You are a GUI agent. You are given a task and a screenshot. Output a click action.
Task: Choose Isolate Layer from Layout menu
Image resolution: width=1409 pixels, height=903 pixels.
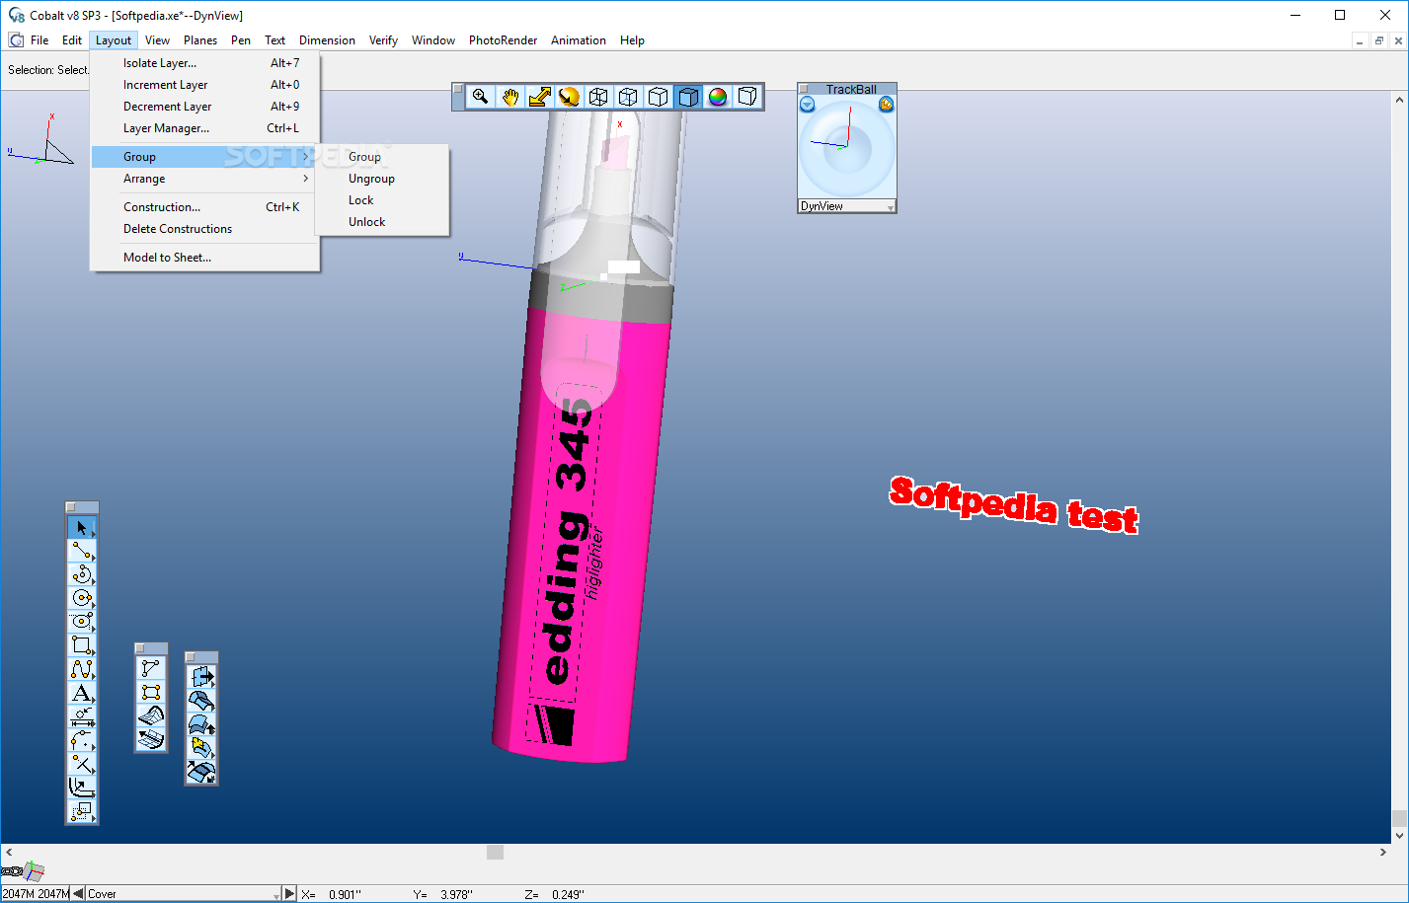pos(203,63)
